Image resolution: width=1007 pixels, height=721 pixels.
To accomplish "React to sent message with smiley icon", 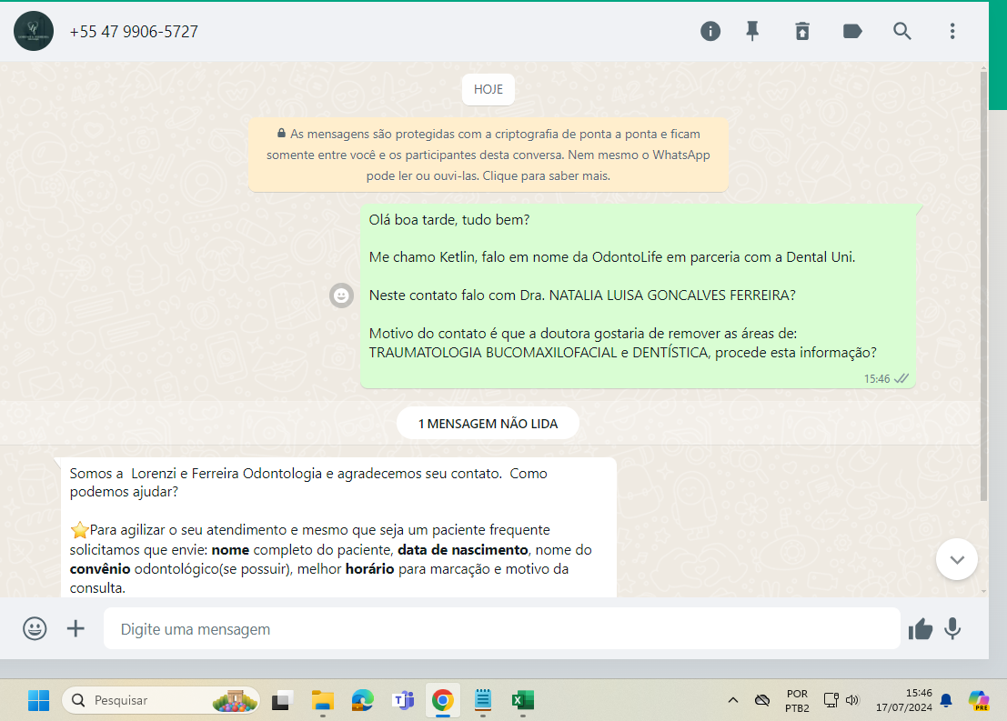I will pyautogui.click(x=341, y=295).
